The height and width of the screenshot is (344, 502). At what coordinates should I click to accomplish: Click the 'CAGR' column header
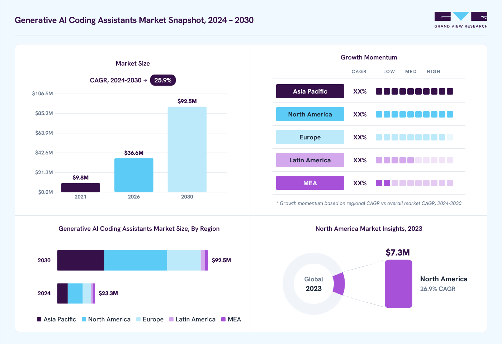(359, 72)
